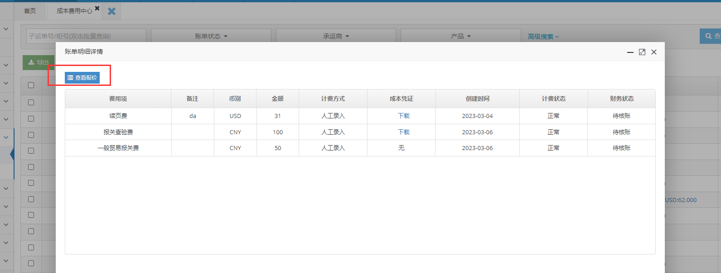Expand the sidebar chevron beside 导出 button
The width and height of the screenshot is (721, 273).
(x=6, y=65)
